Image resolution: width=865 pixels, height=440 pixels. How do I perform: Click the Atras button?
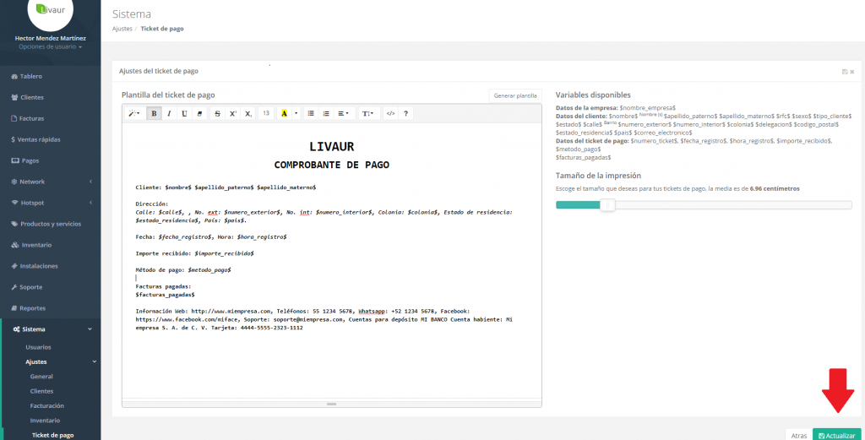pyautogui.click(x=798, y=435)
